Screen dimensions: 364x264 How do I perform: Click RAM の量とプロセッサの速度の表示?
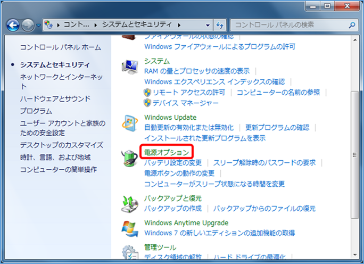[x=197, y=71]
